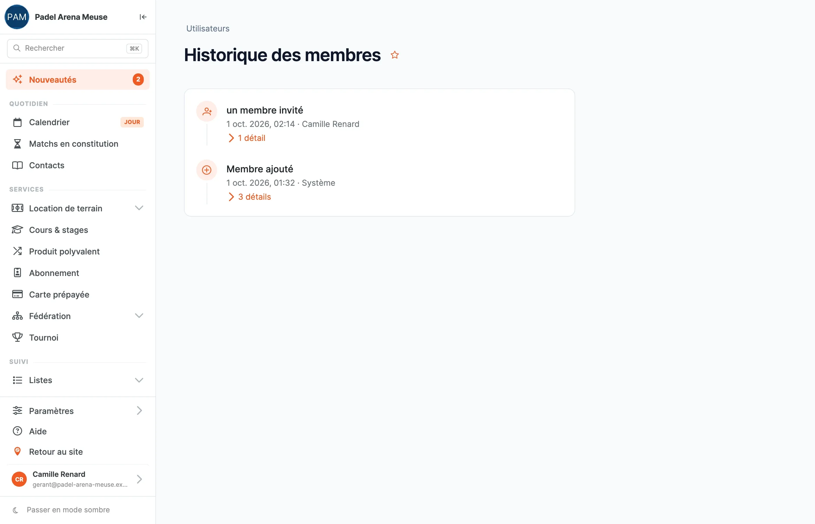Click '1 oct. 2026, 01:32 · Système' timestamp

(281, 183)
